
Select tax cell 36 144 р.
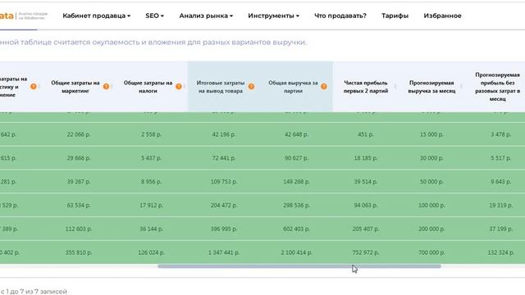coord(151,229)
